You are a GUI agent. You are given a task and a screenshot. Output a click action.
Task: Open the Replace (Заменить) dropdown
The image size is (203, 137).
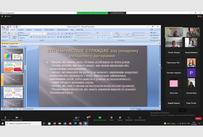pos(155,35)
